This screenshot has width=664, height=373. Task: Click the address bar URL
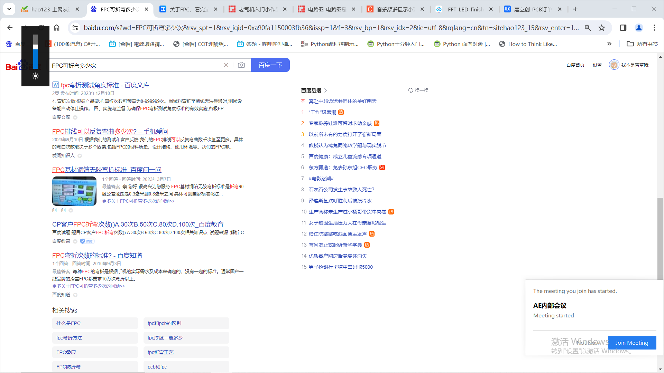pos(331,28)
